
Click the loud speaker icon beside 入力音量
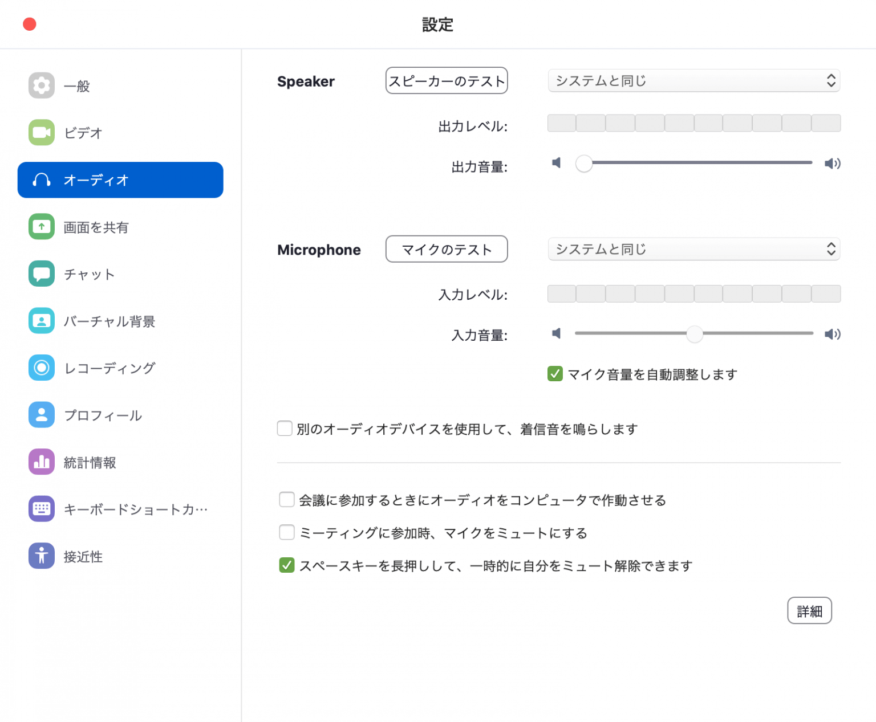[x=832, y=334]
